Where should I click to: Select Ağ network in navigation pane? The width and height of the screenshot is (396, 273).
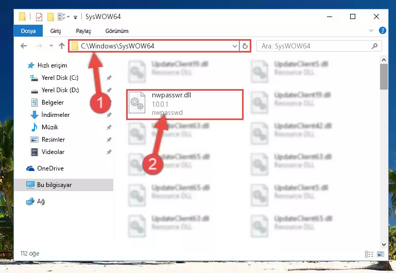[41, 201]
